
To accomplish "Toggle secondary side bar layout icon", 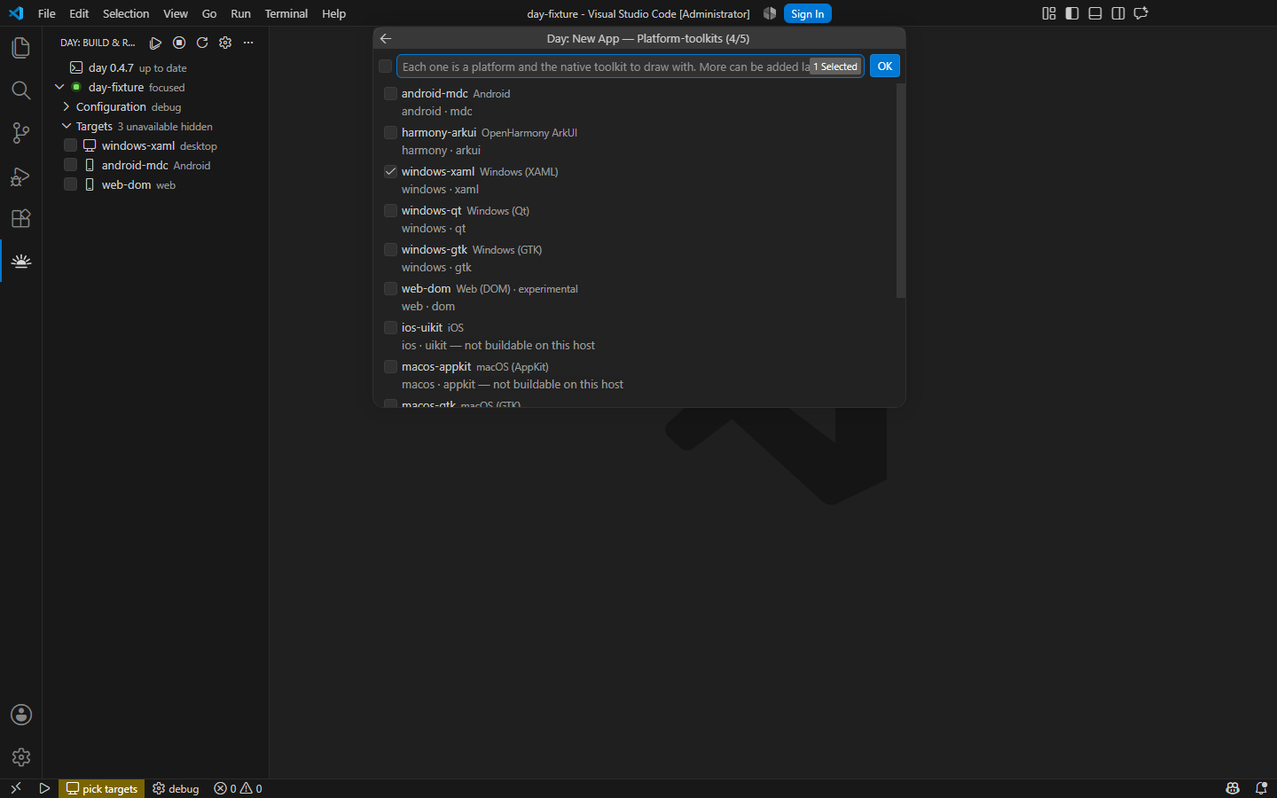I will tap(1118, 13).
